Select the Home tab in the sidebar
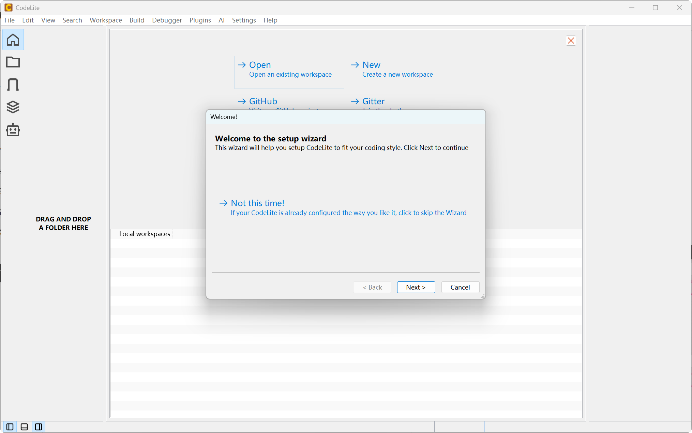 (x=13, y=40)
